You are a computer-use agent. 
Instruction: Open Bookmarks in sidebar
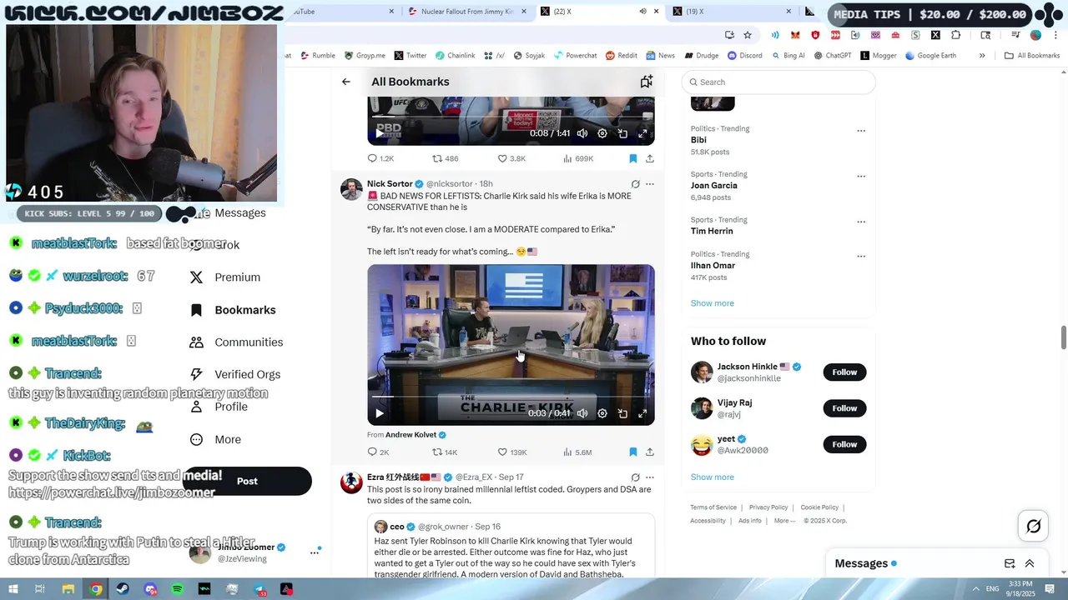coord(233,310)
